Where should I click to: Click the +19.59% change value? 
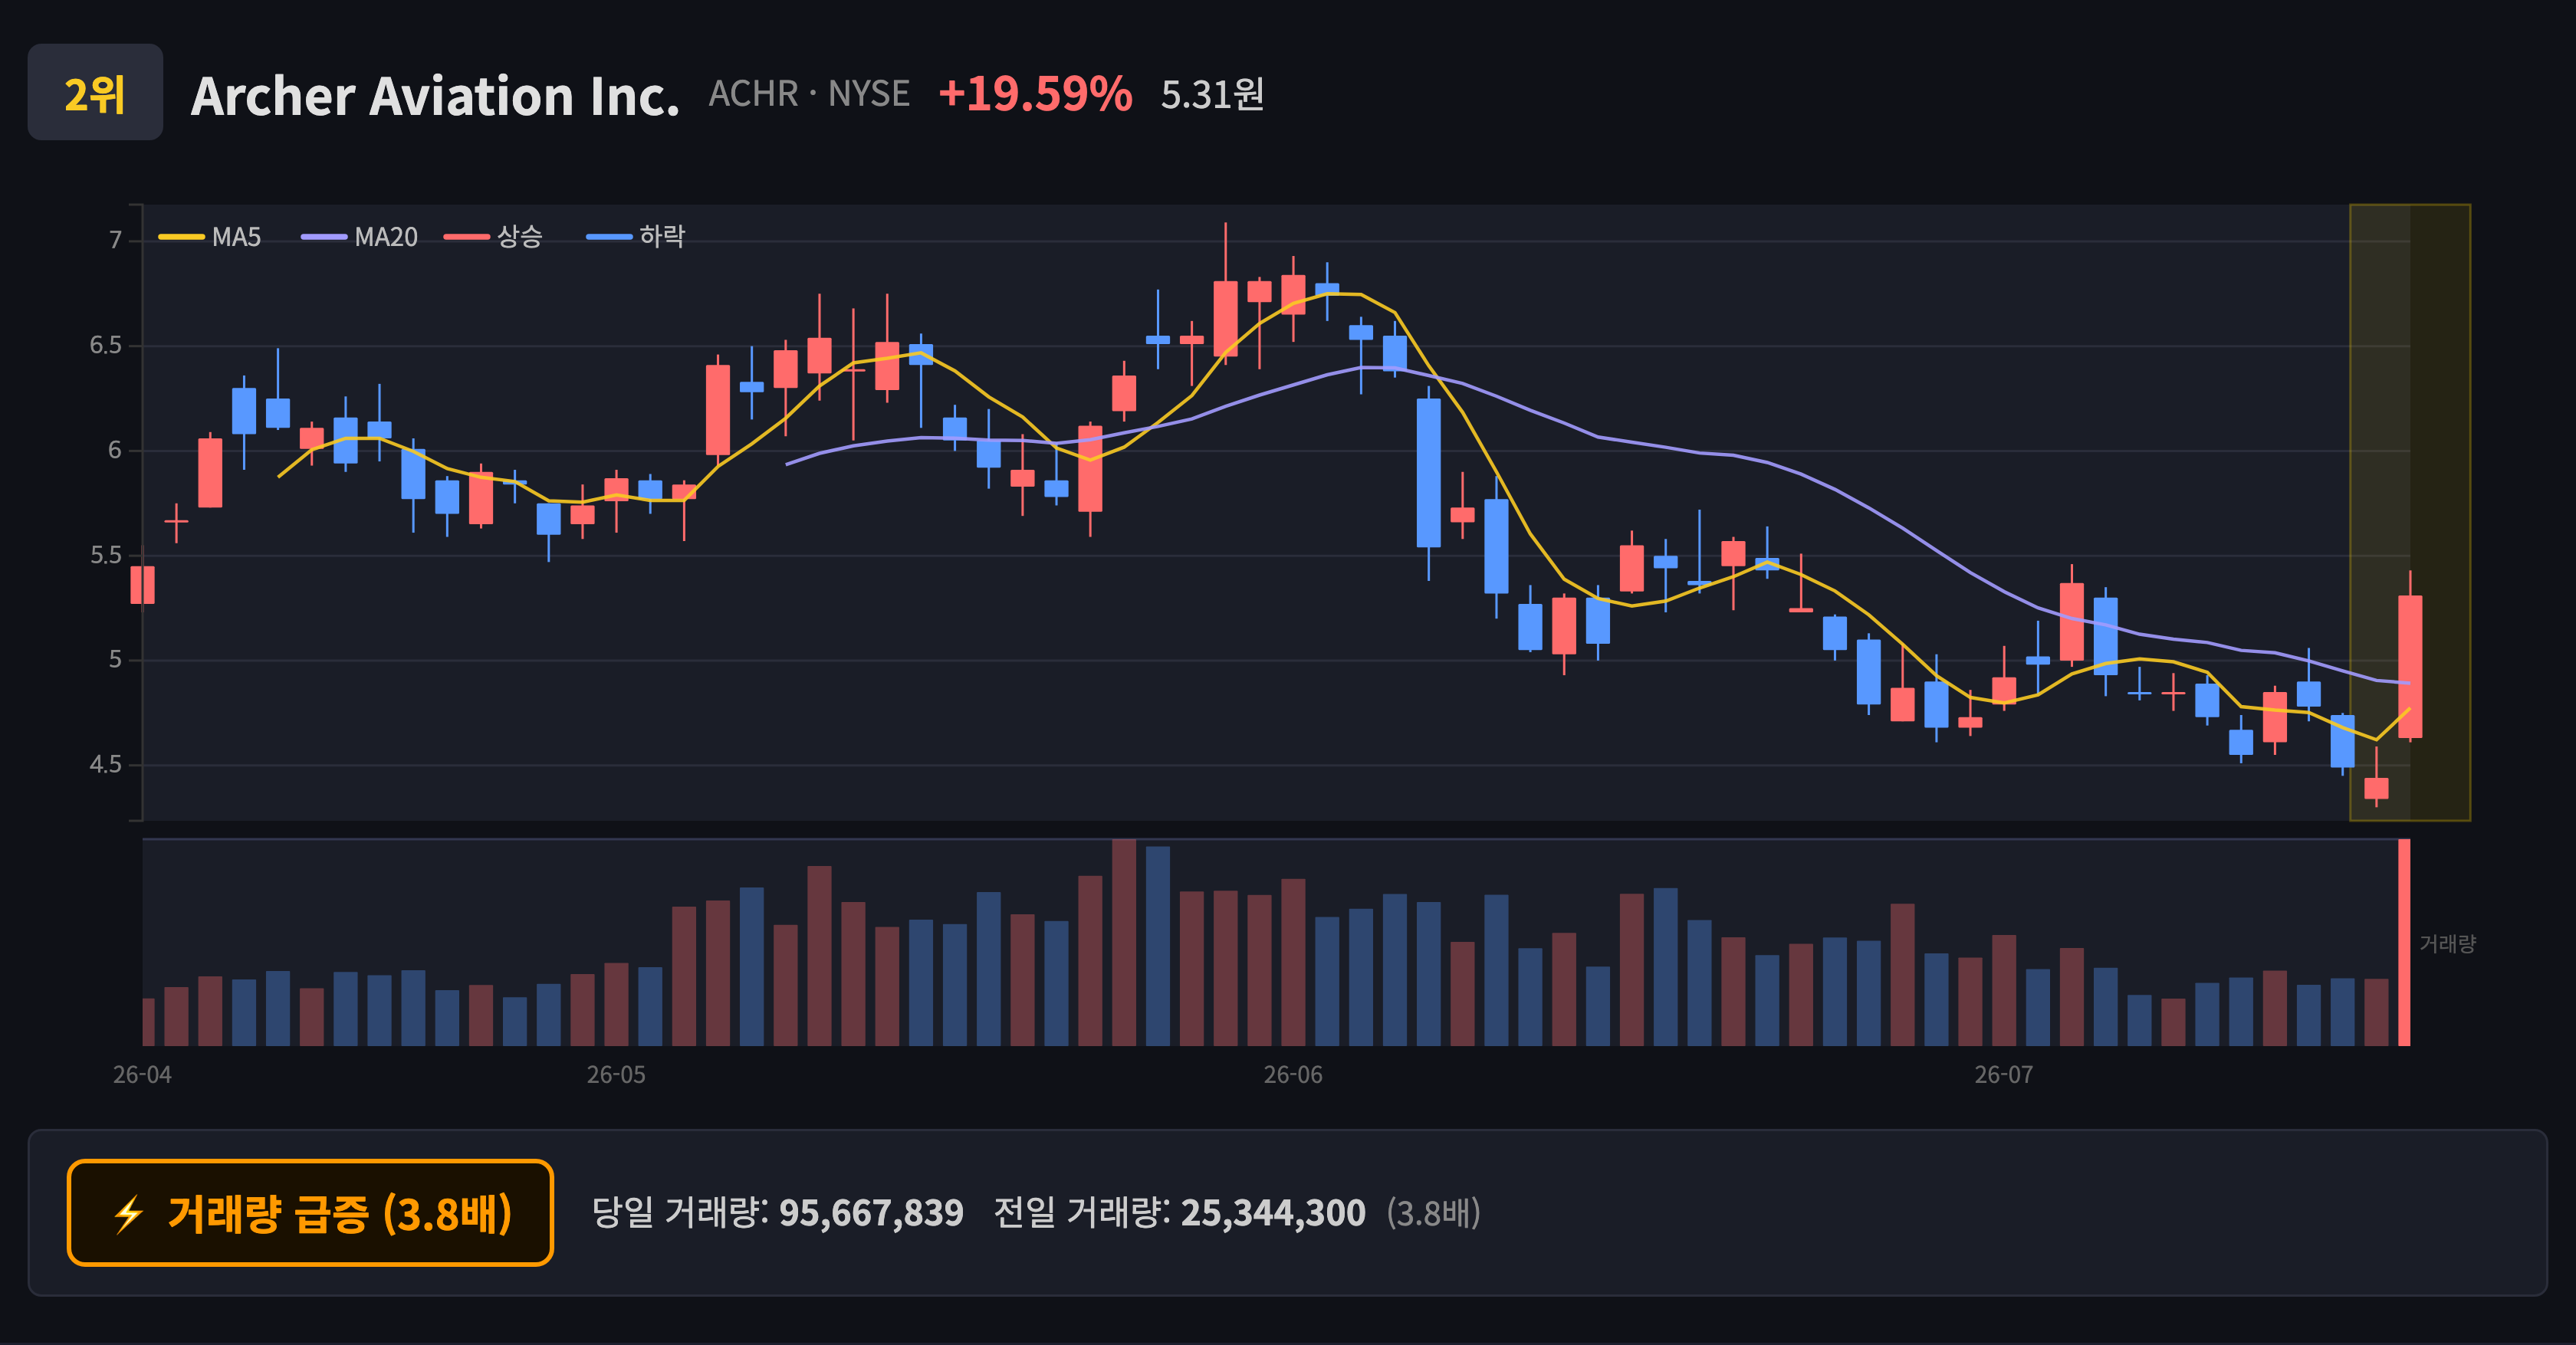tap(1035, 94)
